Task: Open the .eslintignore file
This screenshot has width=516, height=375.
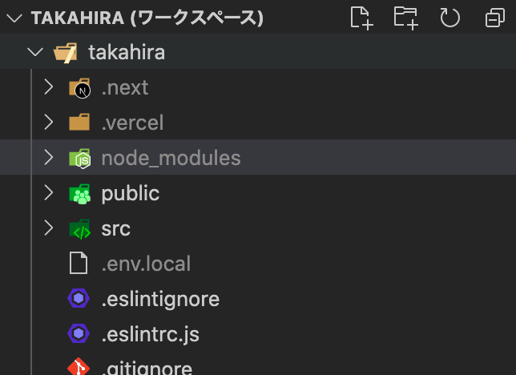Action: [160, 299]
